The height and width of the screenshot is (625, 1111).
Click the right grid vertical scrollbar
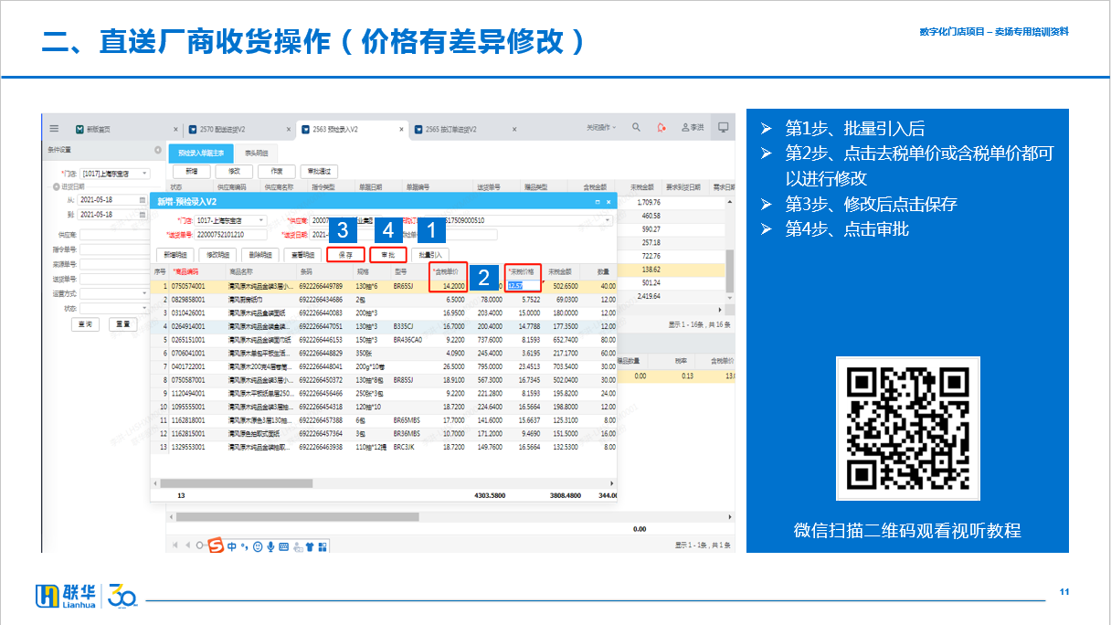click(729, 270)
